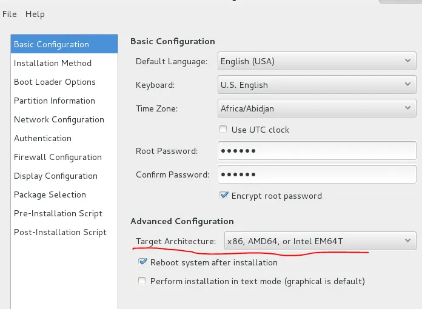Select Pre-Installation Script section
This screenshot has width=422, height=309.
[x=58, y=213]
